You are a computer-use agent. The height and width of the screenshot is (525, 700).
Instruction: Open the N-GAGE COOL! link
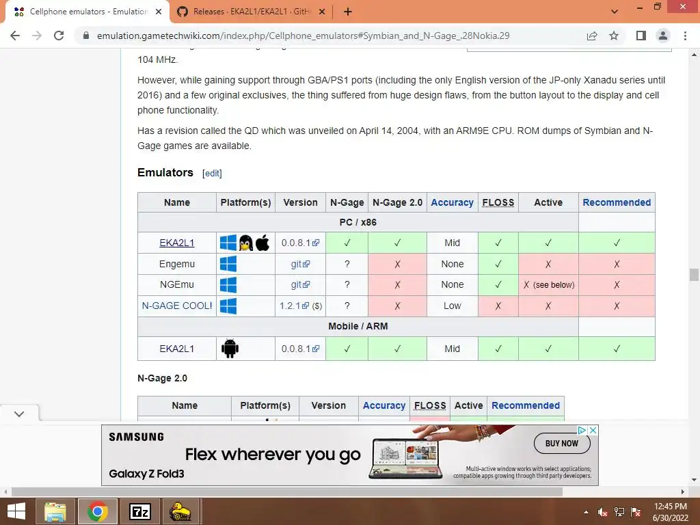tap(177, 306)
